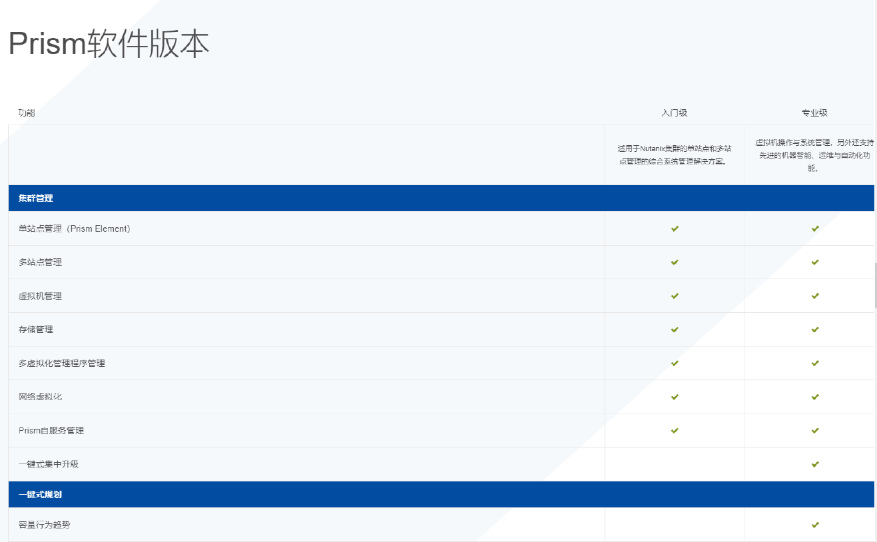The image size is (877, 542).
Task: Click the 入门级 checkmark in the Prism自服务管理 row
Action: coord(675,431)
